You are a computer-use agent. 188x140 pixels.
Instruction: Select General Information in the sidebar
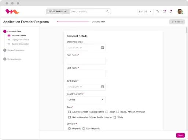20,44
